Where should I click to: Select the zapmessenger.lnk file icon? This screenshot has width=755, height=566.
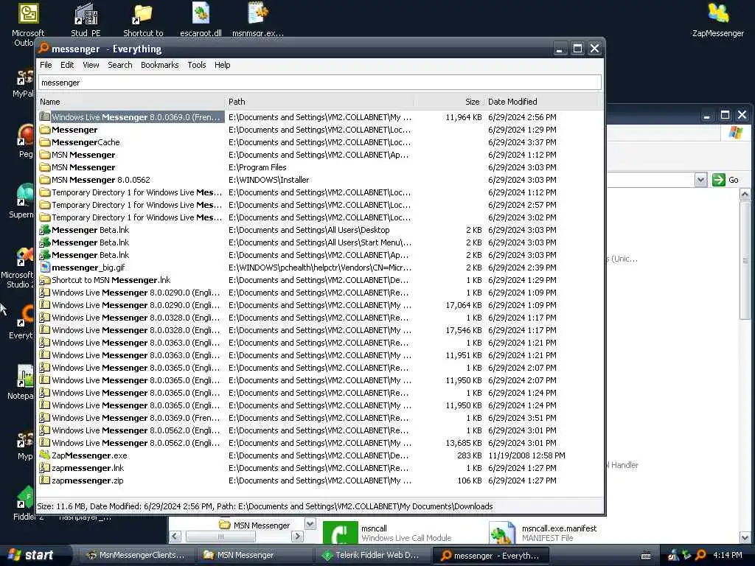tap(45, 467)
